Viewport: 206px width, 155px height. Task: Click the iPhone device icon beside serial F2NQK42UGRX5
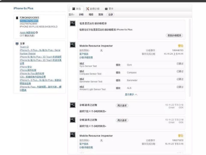(17, 18)
